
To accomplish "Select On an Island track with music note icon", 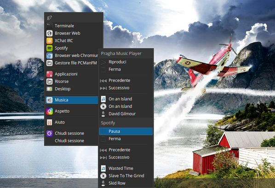I will click(x=126, y=99).
